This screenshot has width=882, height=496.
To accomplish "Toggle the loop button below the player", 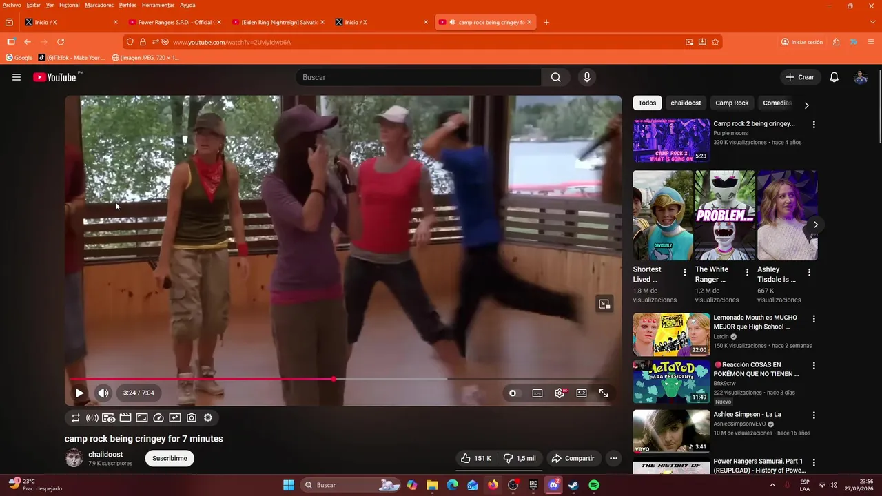I will [76, 417].
